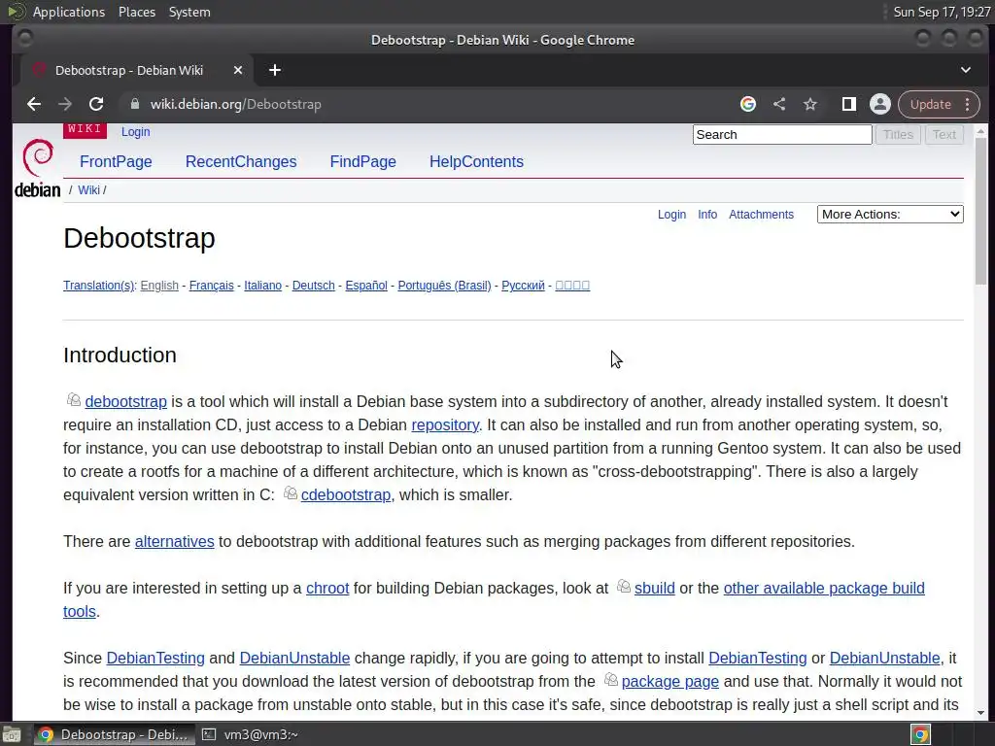Click the package icon before cdebootstrap link
The image size is (995, 746).
click(x=290, y=492)
